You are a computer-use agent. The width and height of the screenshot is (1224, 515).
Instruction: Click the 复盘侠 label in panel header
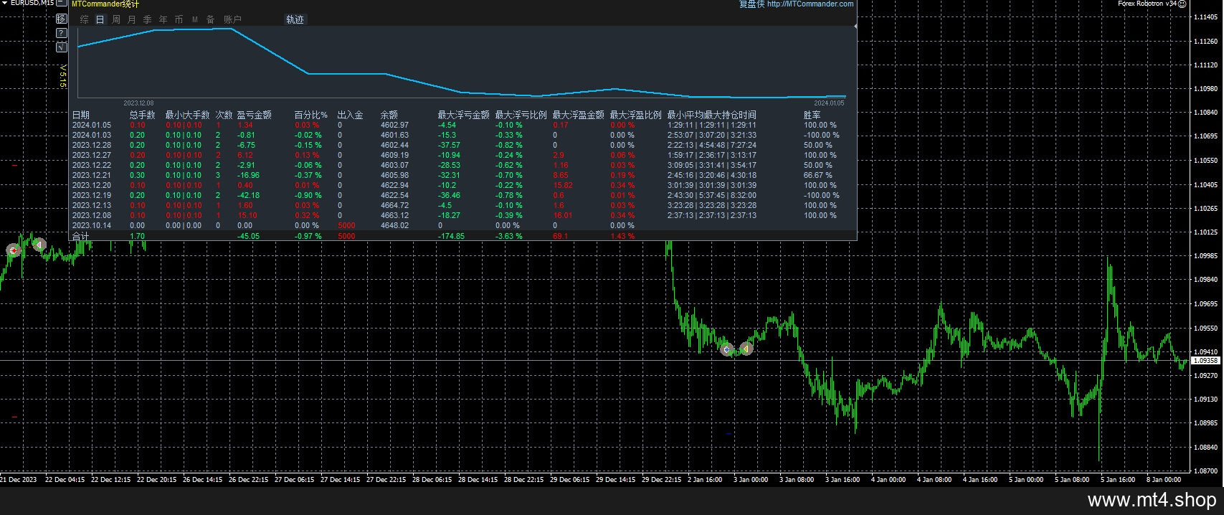coord(751,4)
